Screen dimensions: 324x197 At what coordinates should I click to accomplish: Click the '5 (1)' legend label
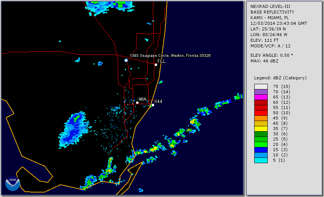coord(279,160)
